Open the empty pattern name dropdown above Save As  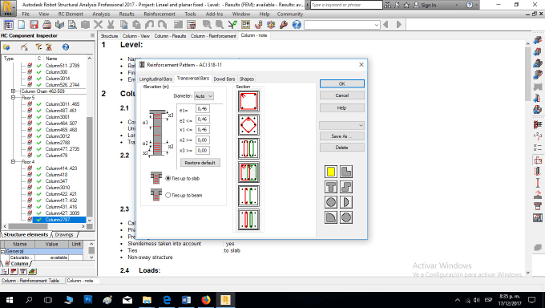pos(341,125)
